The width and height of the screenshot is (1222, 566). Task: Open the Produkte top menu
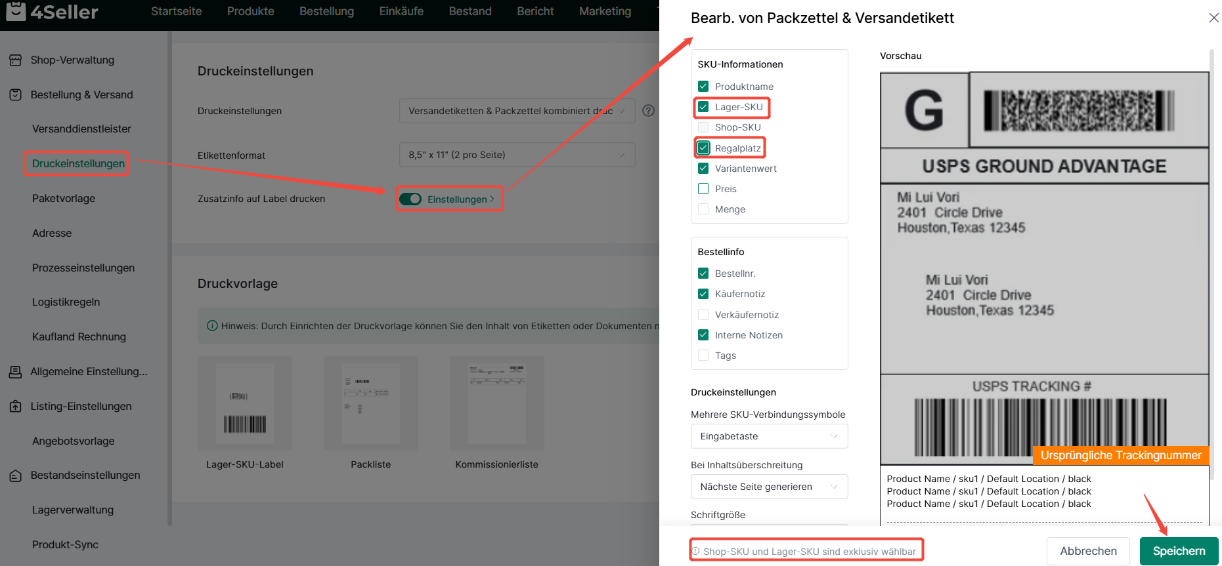[x=251, y=11]
